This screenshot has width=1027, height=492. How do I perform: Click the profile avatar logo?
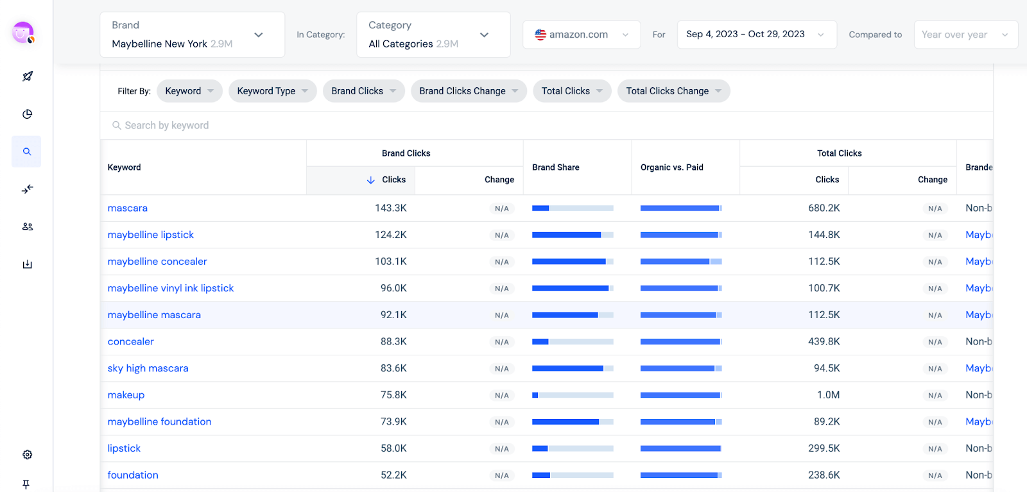tap(23, 32)
